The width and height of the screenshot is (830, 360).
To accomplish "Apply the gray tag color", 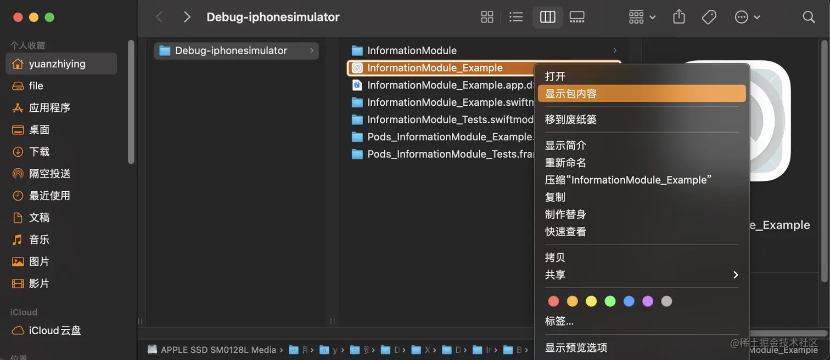I will tap(666, 301).
